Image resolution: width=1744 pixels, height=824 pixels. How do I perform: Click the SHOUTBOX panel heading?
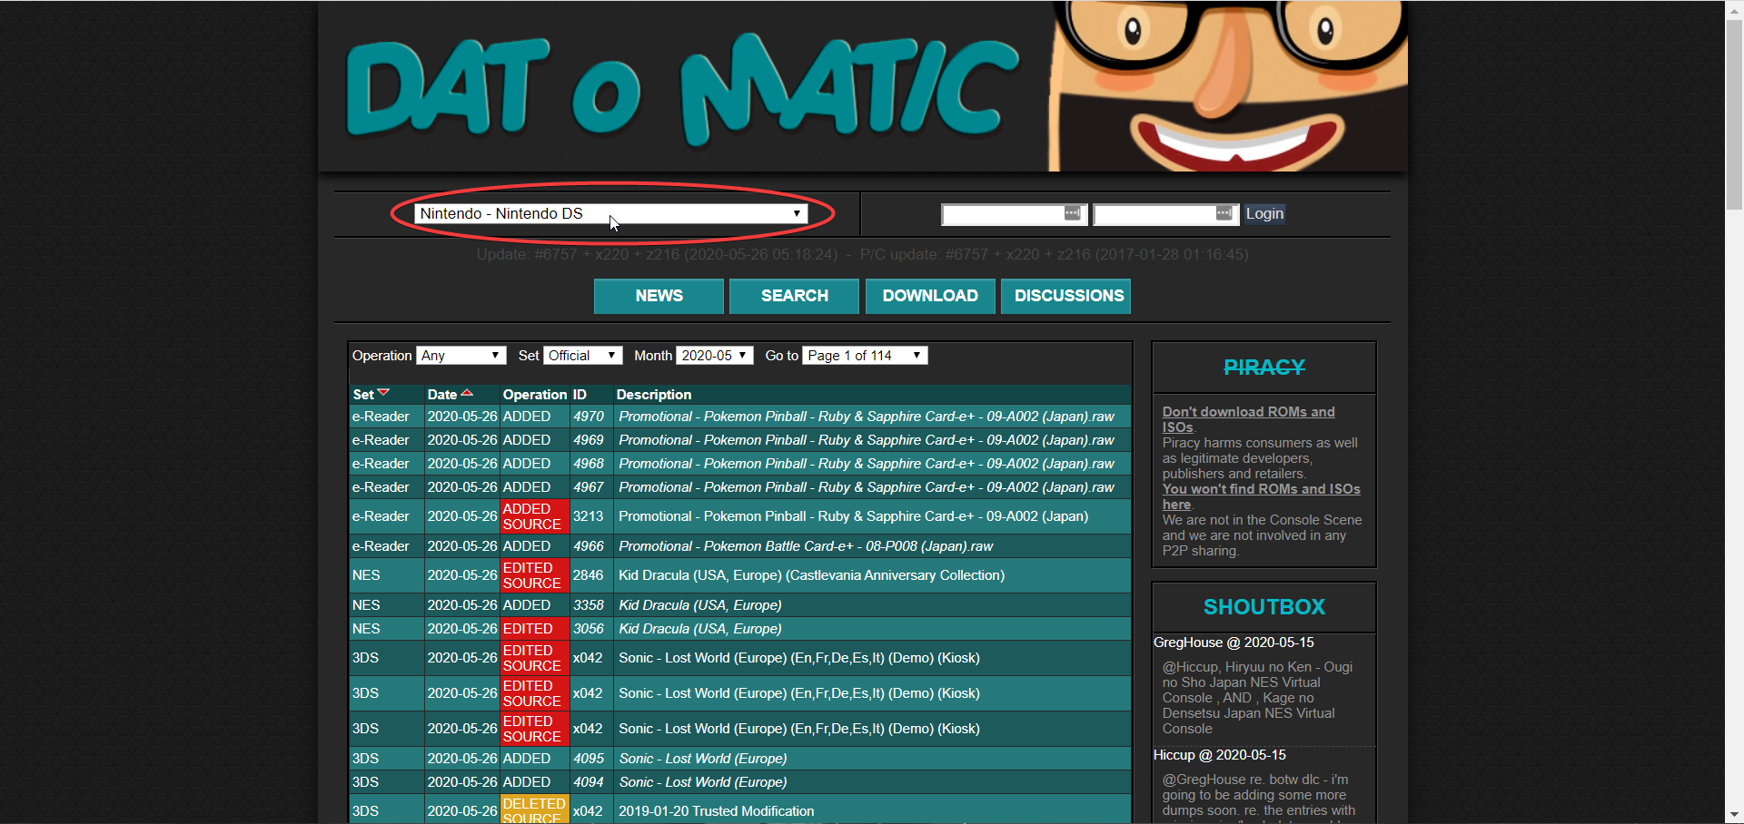[x=1263, y=607]
